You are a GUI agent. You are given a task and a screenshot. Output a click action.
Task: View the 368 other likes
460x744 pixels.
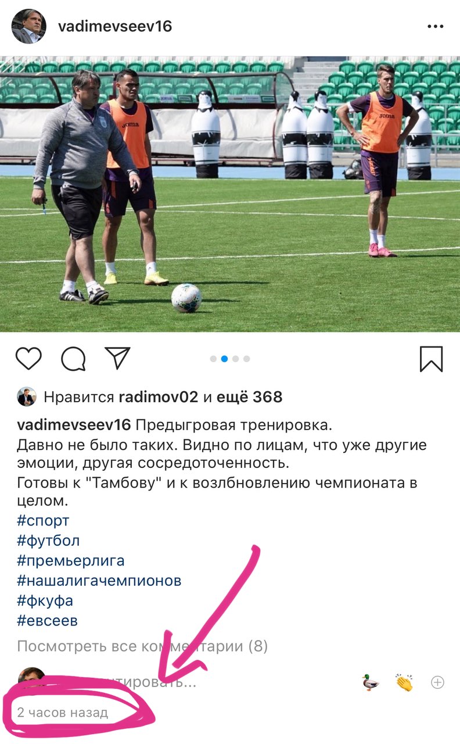coord(250,397)
